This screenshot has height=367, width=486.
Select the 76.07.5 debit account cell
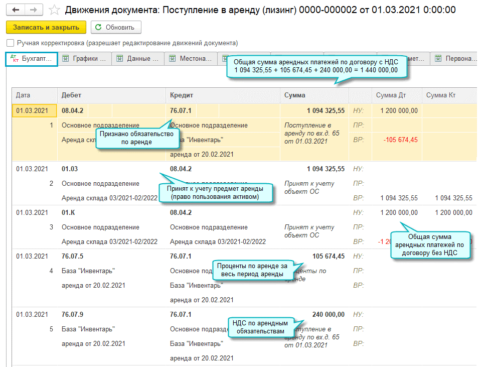(73, 256)
